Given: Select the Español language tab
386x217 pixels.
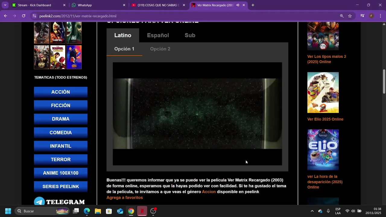Looking at the screenshot, I should pos(158,35).
